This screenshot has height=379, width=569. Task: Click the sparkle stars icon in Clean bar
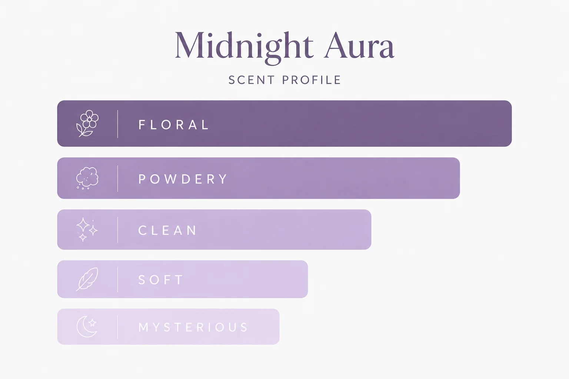(87, 230)
